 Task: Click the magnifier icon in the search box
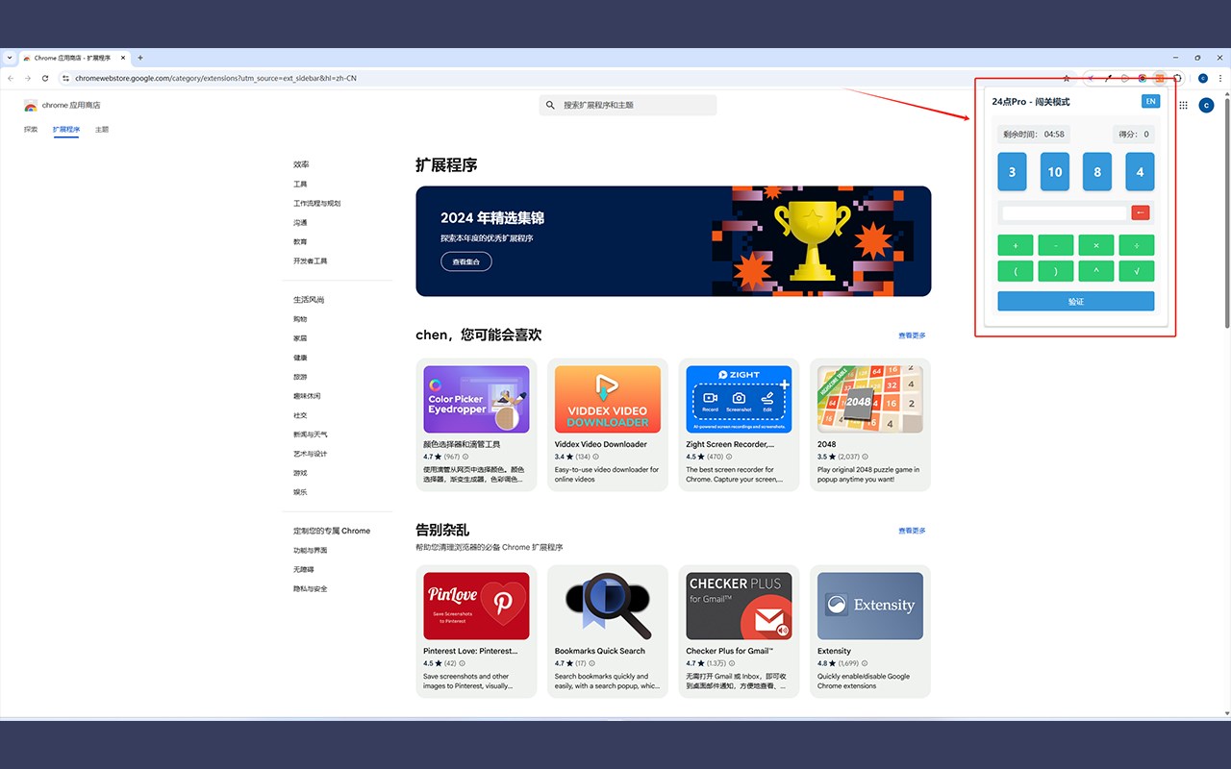(x=550, y=106)
